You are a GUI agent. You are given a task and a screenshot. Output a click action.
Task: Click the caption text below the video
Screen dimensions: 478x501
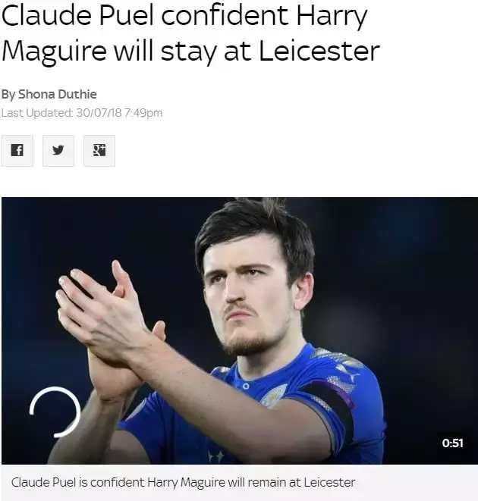click(x=184, y=482)
